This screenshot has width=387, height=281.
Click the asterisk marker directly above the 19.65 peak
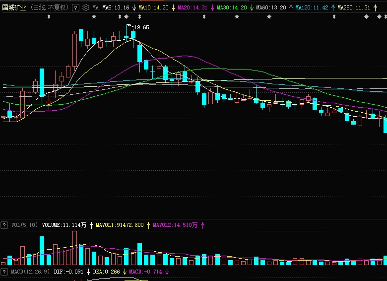(x=126, y=17)
